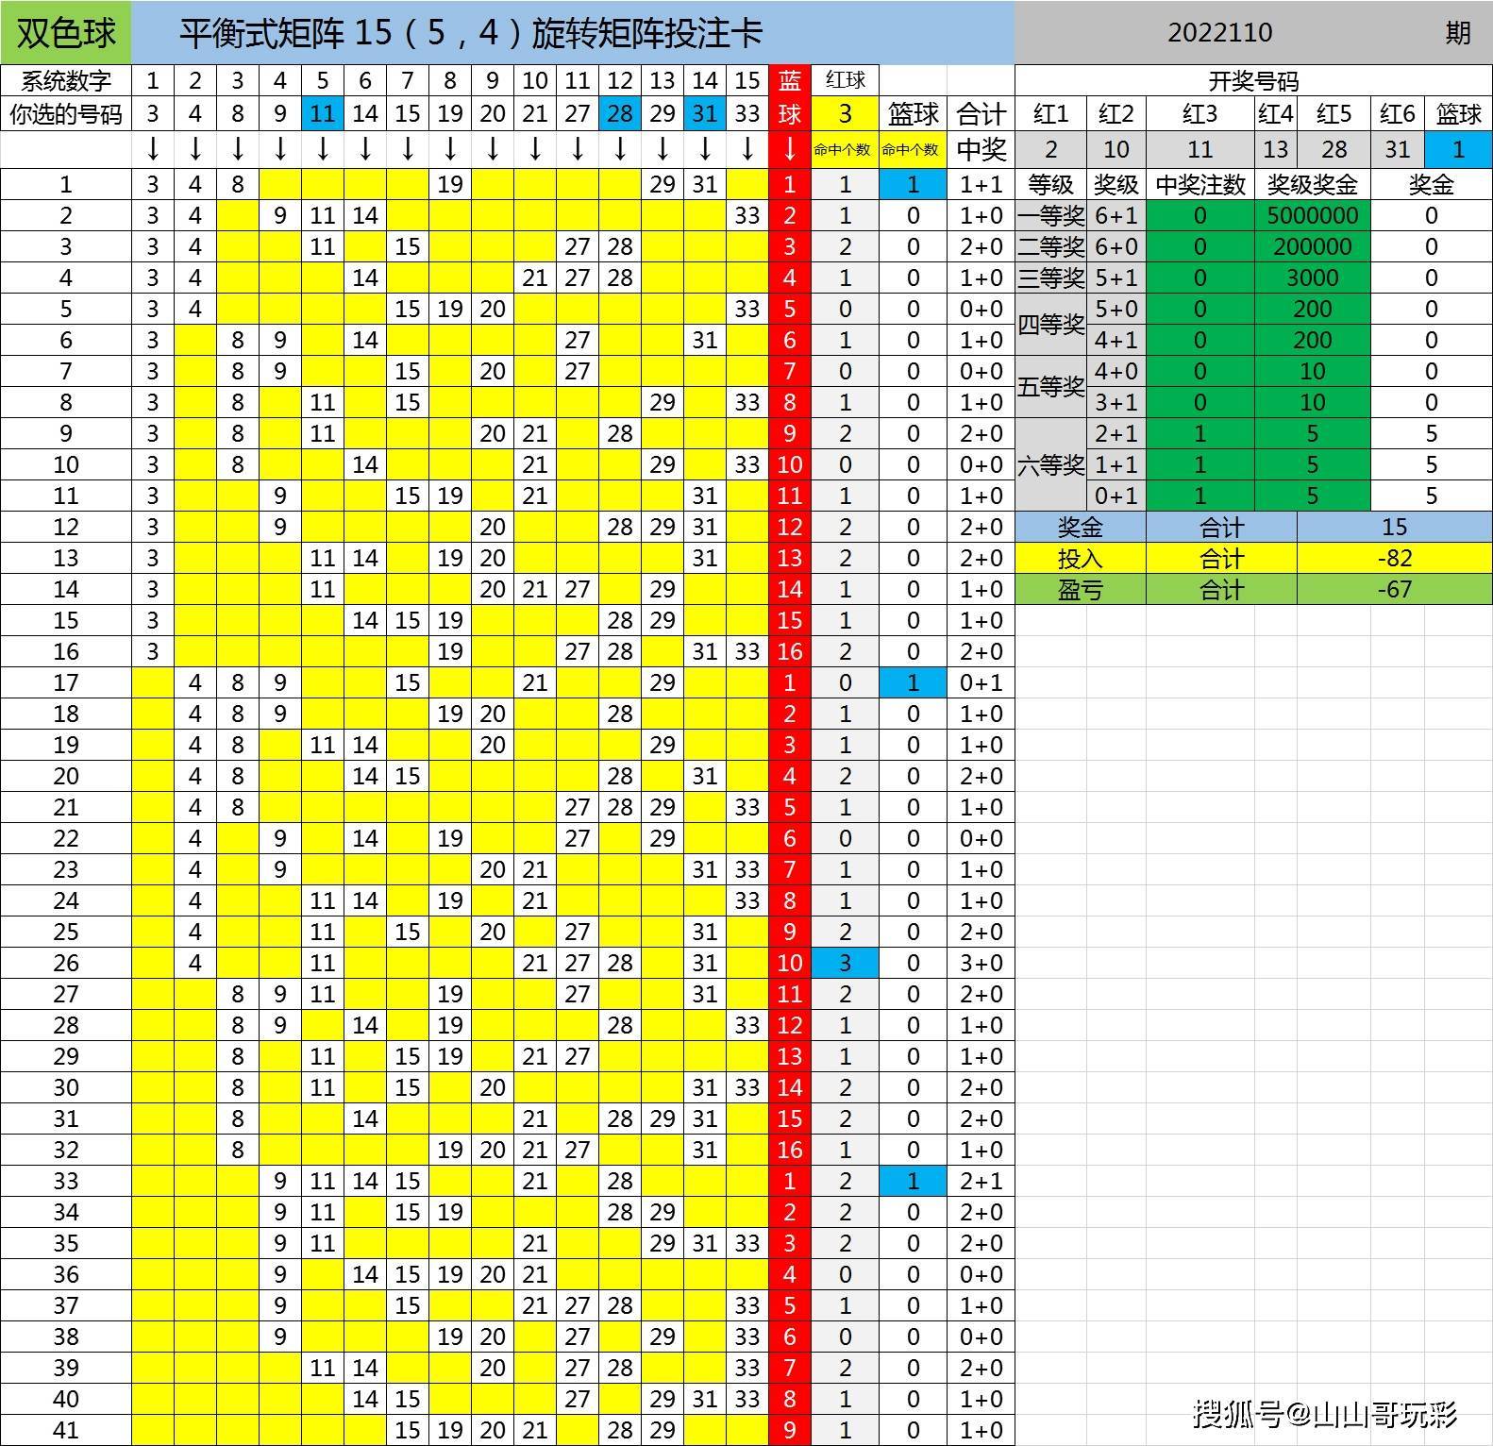The height and width of the screenshot is (1446, 1493).
Task: Click the 二等奖 prize level cell
Action: tap(1050, 247)
